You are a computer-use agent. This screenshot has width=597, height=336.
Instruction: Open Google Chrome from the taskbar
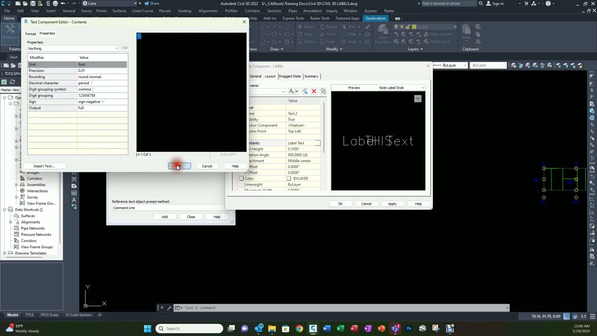299,329
